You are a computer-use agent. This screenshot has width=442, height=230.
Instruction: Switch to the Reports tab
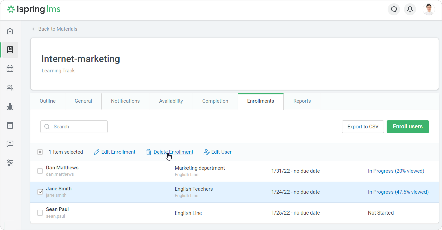point(302,101)
